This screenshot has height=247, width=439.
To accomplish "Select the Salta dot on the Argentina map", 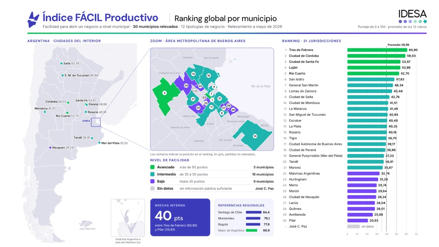I will coord(61,63).
